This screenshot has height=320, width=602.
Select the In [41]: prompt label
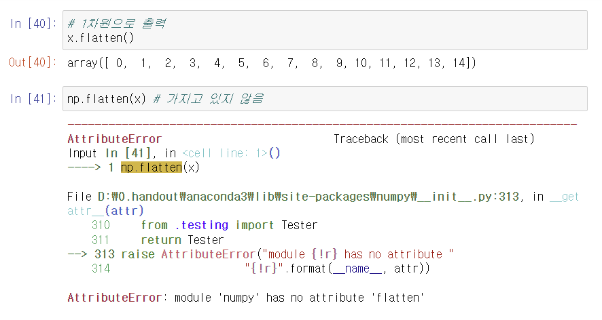pos(33,99)
